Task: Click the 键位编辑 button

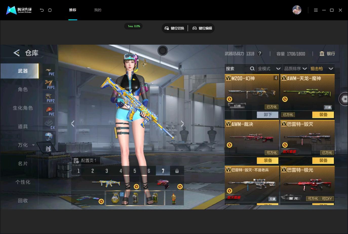Action: [x=202, y=28]
